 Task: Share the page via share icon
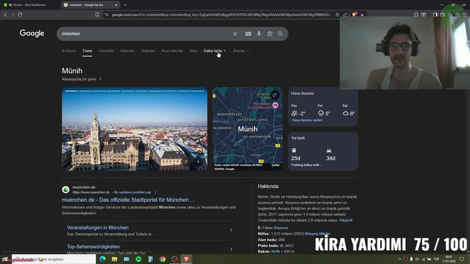point(345,15)
